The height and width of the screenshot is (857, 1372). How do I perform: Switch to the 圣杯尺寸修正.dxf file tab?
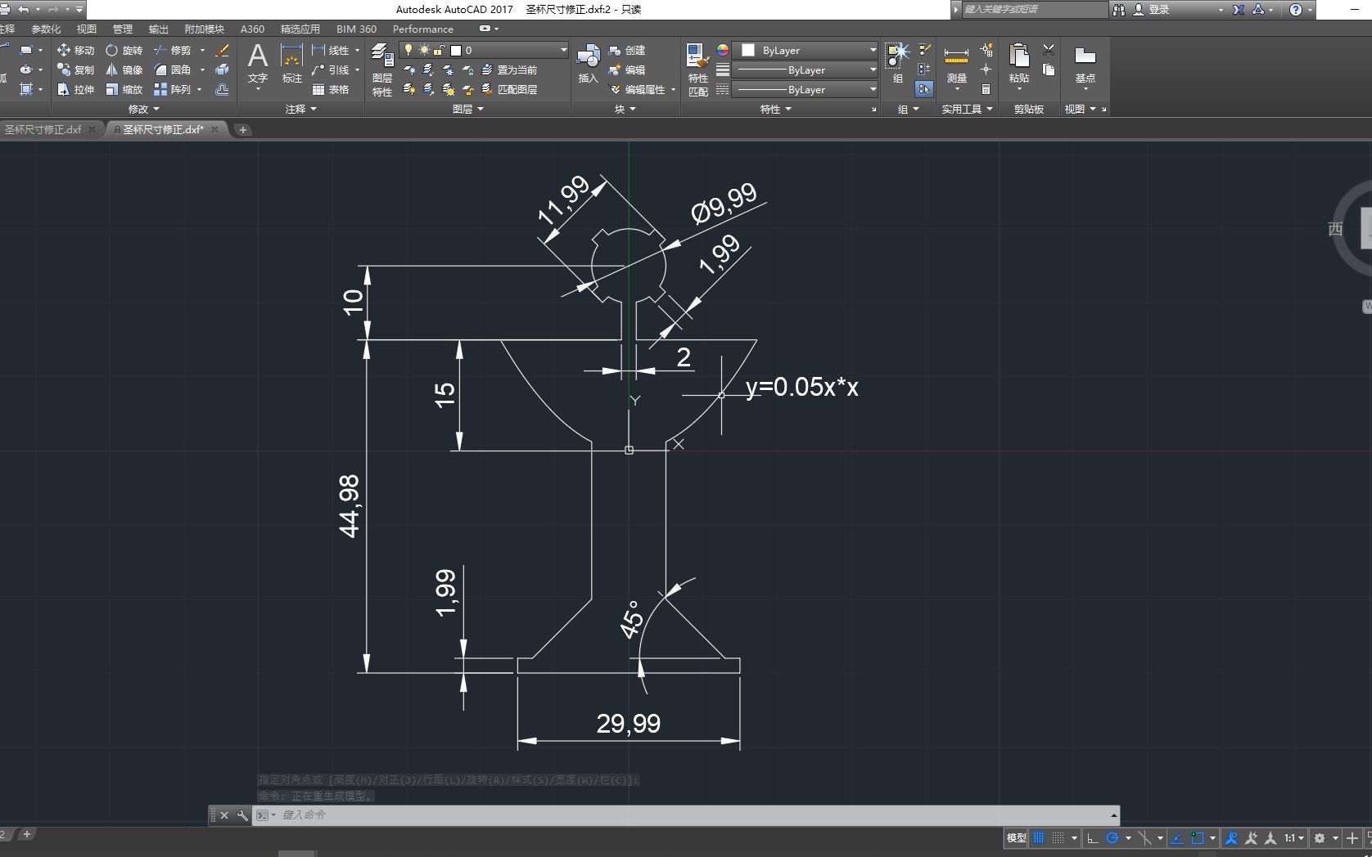[x=43, y=128]
